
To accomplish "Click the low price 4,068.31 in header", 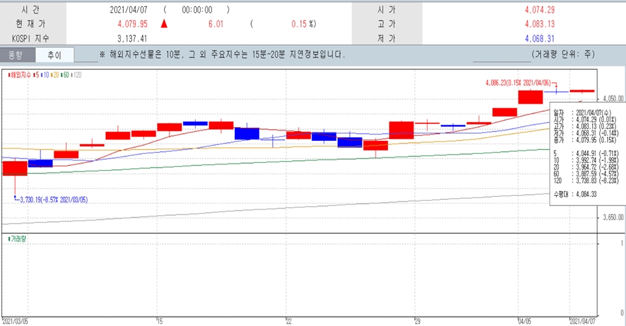I will pyautogui.click(x=540, y=38).
